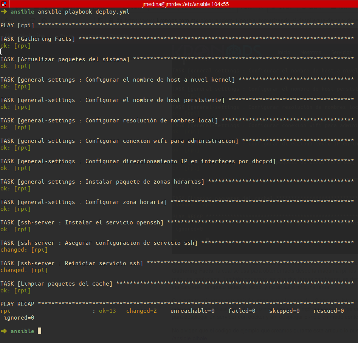358x343 pixels.
Task: Select the rpi hostname in the recap
Action: [x=5, y=311]
